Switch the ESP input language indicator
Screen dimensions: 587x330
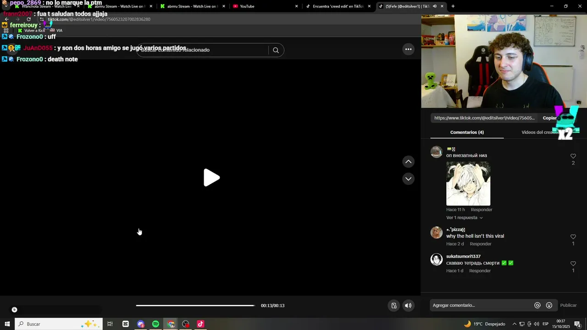point(545,324)
